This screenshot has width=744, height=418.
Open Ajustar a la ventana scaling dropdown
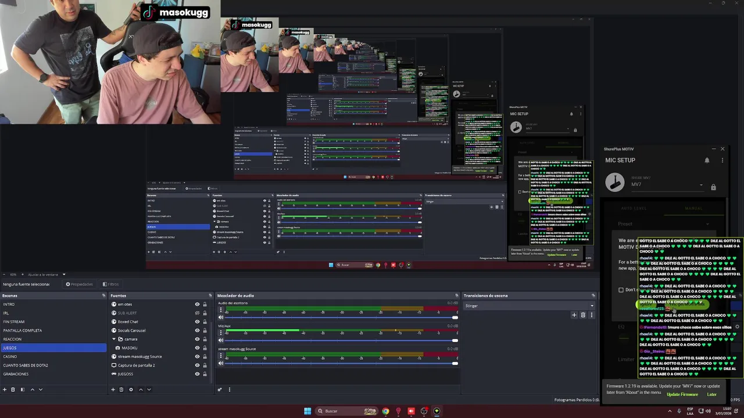pos(46,274)
